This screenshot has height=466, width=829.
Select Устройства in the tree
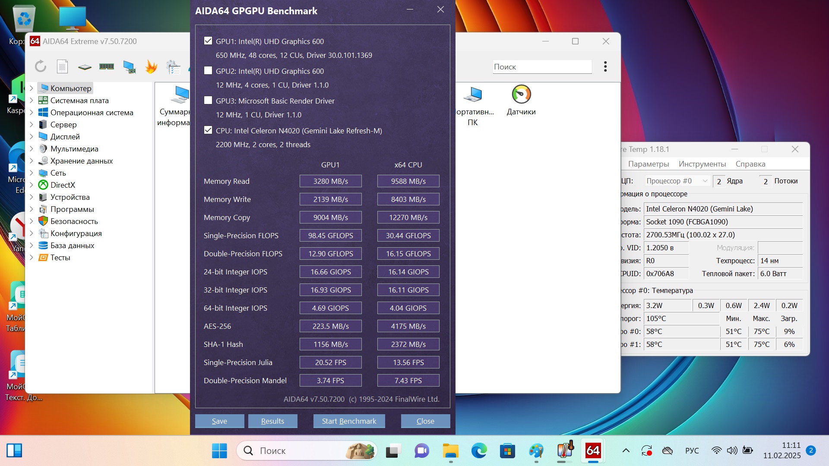70,197
